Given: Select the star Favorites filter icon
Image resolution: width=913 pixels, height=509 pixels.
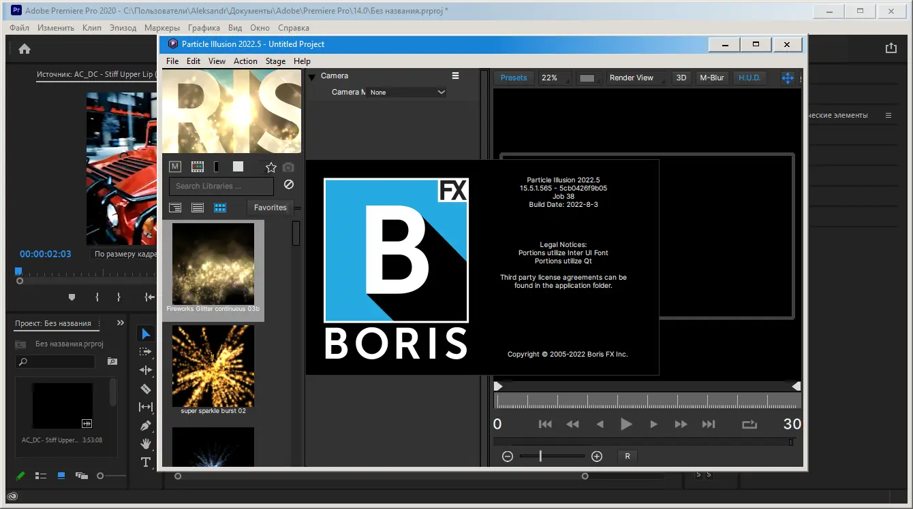Looking at the screenshot, I should coord(270,166).
